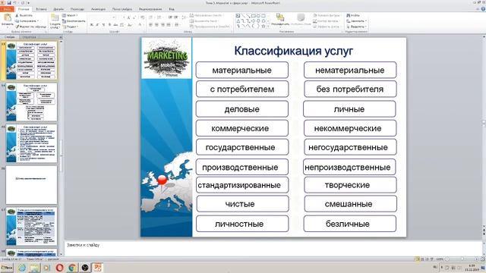The image size is (486, 273).
Task: Click the Paste (Вставить) clipboard icon
Action: 7,18
